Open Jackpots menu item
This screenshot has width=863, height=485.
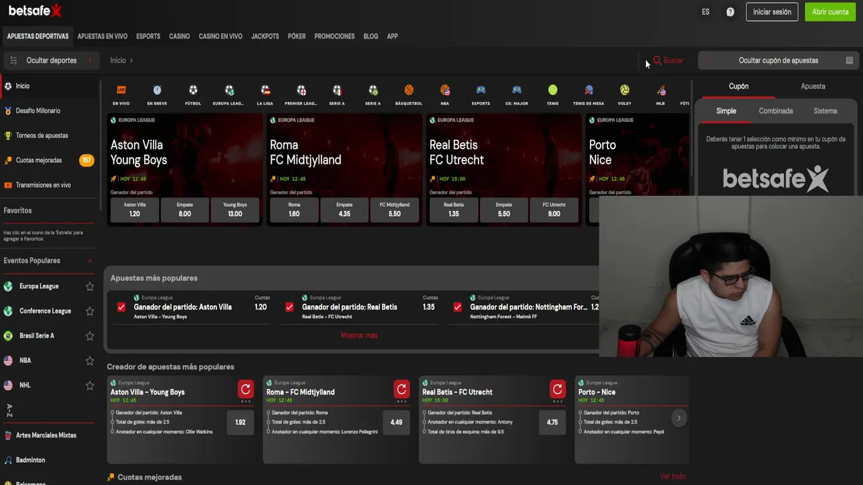pos(265,36)
